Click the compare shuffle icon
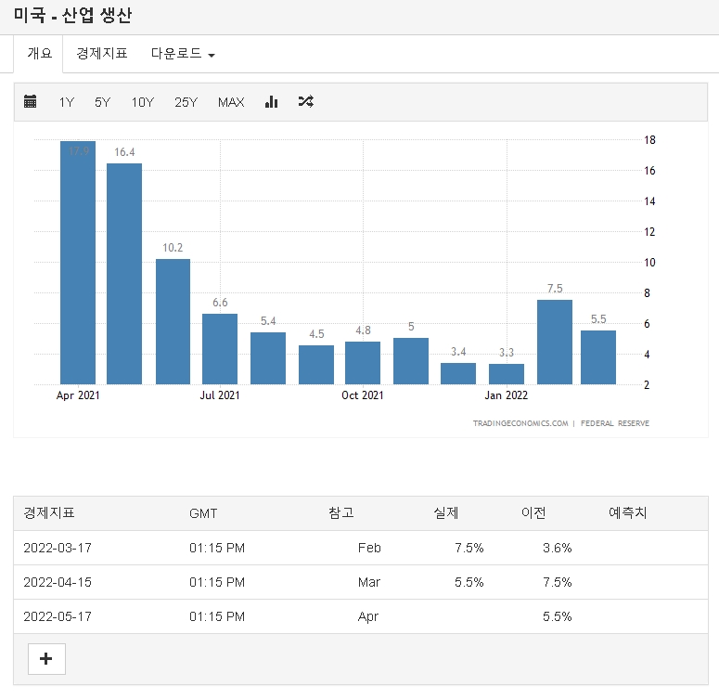The width and height of the screenshot is (719, 699). [x=306, y=101]
